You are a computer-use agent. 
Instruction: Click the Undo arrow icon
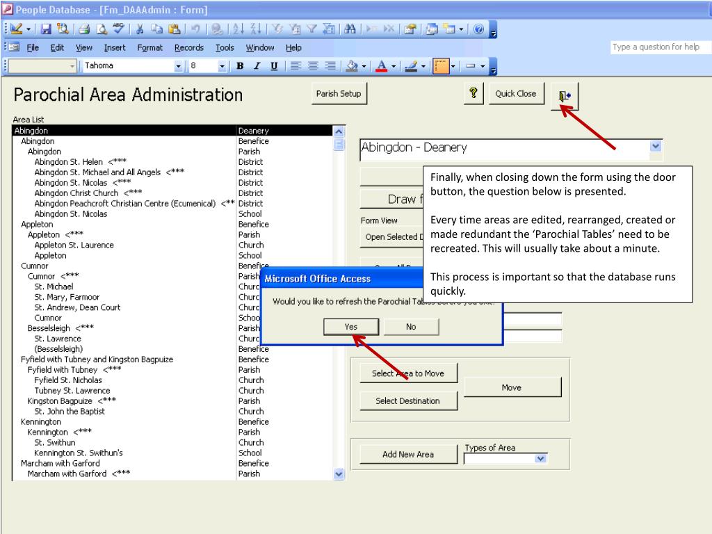[x=195, y=29]
